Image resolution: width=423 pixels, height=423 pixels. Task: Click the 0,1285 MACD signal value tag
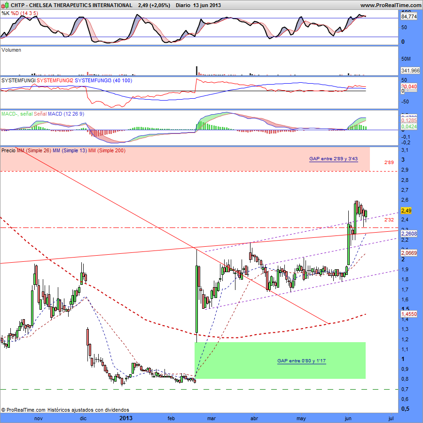pos(409,120)
